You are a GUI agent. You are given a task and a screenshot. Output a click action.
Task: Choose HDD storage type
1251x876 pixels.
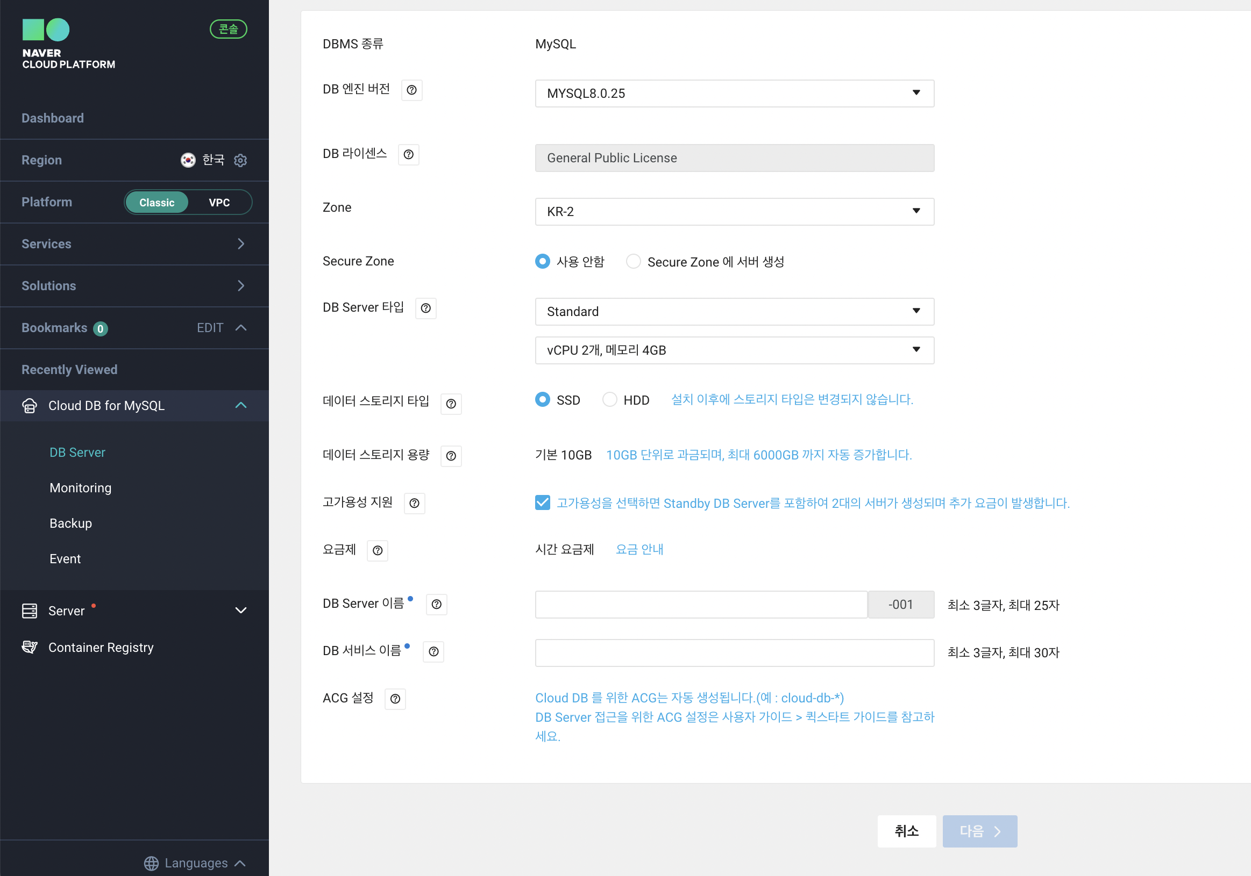point(609,400)
